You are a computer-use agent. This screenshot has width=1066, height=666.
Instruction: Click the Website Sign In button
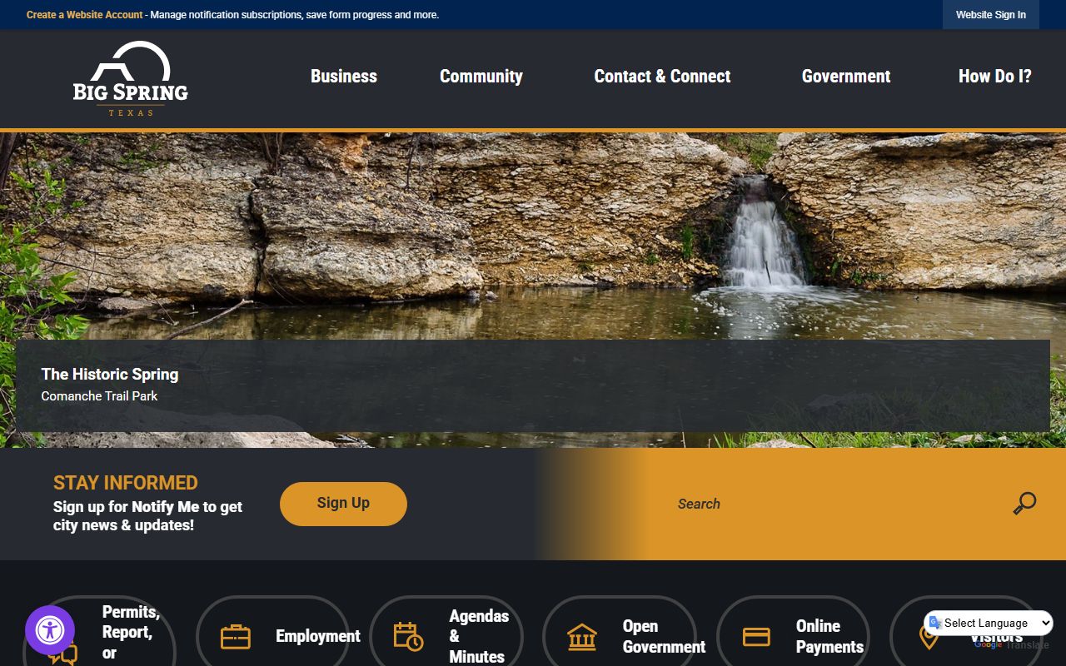pos(991,15)
